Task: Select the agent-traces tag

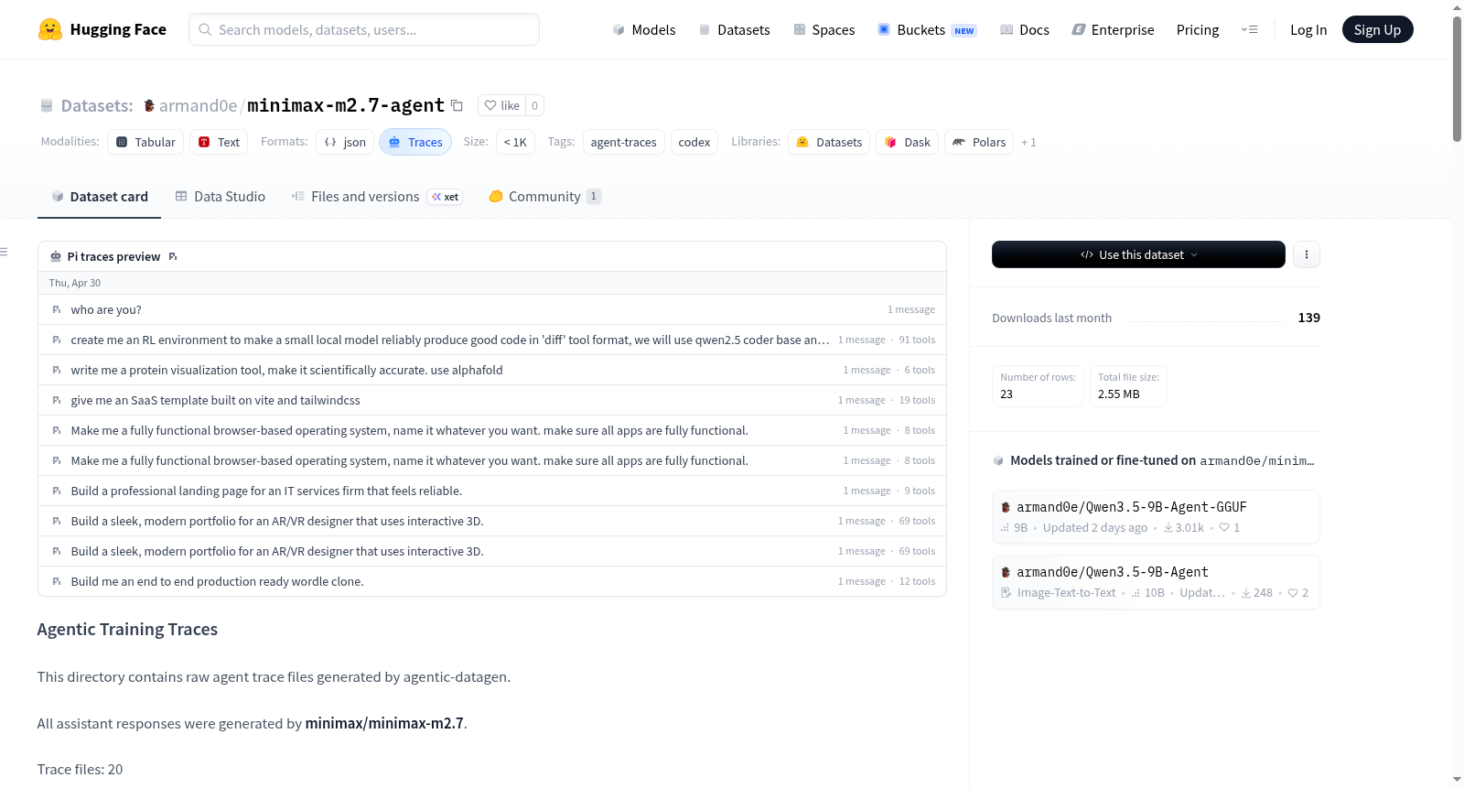Action: (x=623, y=142)
